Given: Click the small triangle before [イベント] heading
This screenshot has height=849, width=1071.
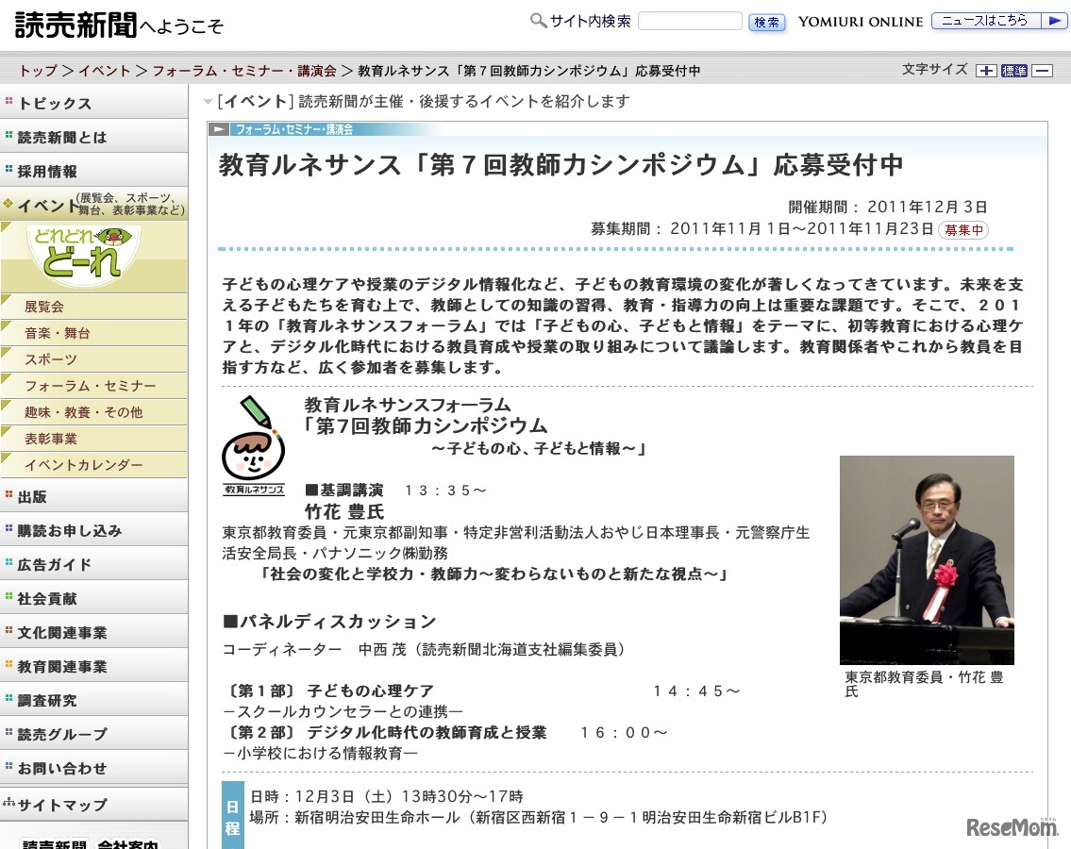Looking at the screenshot, I should (x=208, y=102).
